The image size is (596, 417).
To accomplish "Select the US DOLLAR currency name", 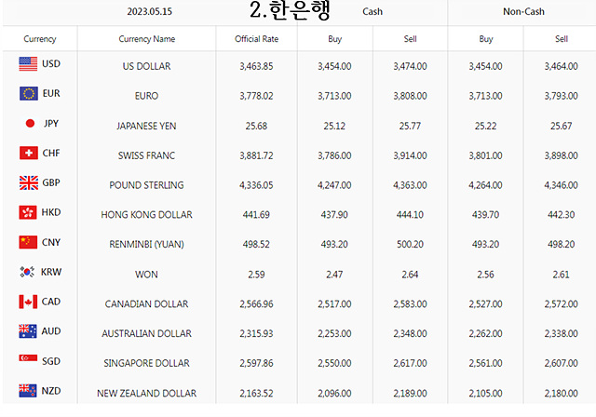I will point(147,66).
